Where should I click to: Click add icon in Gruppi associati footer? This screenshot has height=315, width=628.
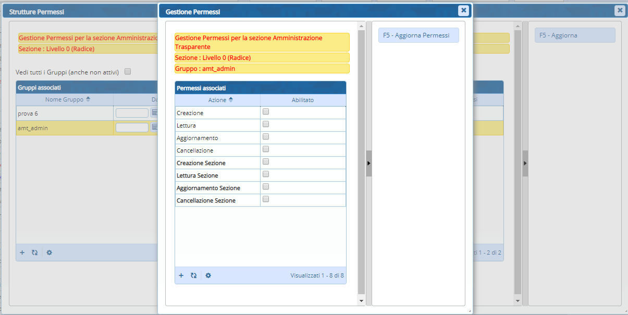[22, 253]
